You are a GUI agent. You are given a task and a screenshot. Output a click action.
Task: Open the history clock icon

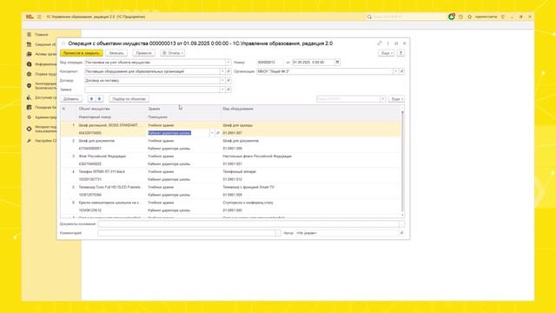click(x=460, y=17)
